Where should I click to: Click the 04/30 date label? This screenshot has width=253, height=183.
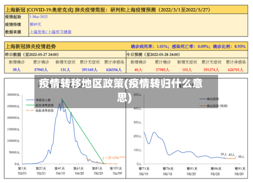coord(79,173)
